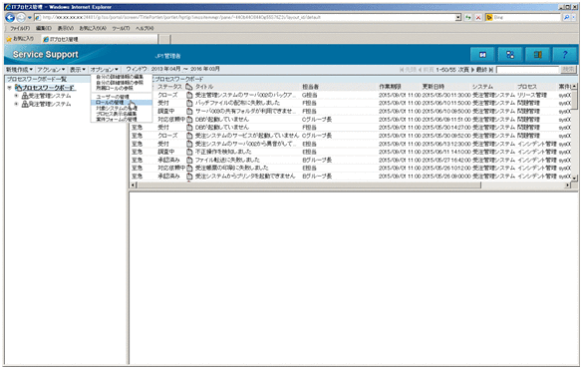Click document icon of 受注システムのサーバ002から異音 row
Screen dimensions: 583x370
click(x=189, y=144)
